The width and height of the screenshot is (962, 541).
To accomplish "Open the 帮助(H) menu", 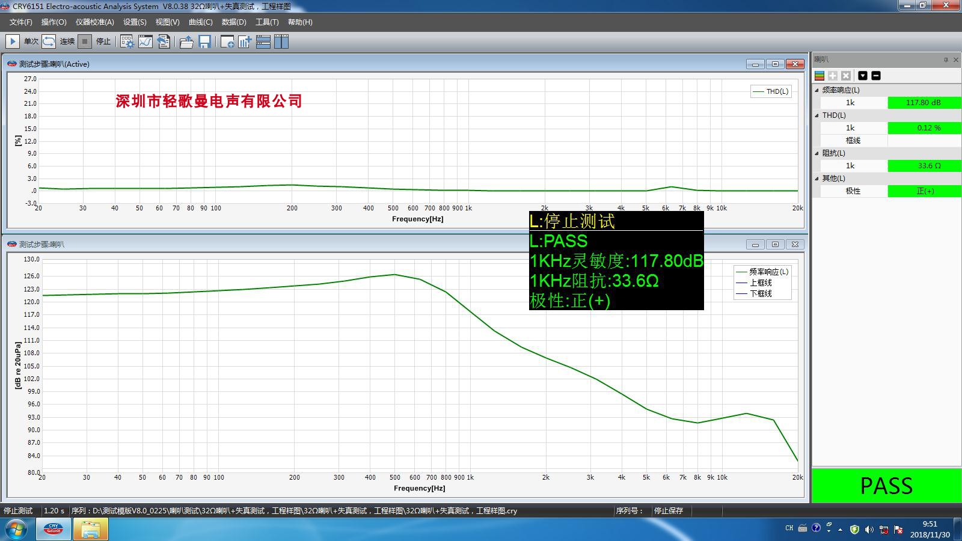I will point(300,22).
